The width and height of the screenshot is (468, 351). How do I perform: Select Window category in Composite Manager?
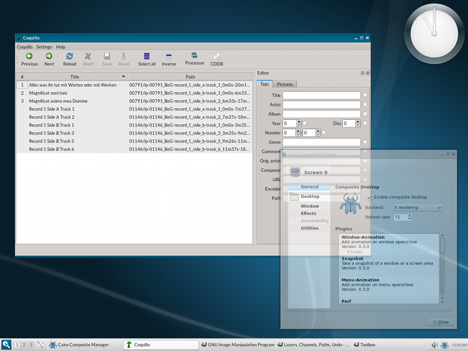point(309,206)
